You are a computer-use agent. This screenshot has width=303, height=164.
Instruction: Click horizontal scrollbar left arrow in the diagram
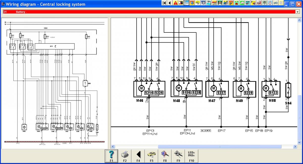(113, 147)
